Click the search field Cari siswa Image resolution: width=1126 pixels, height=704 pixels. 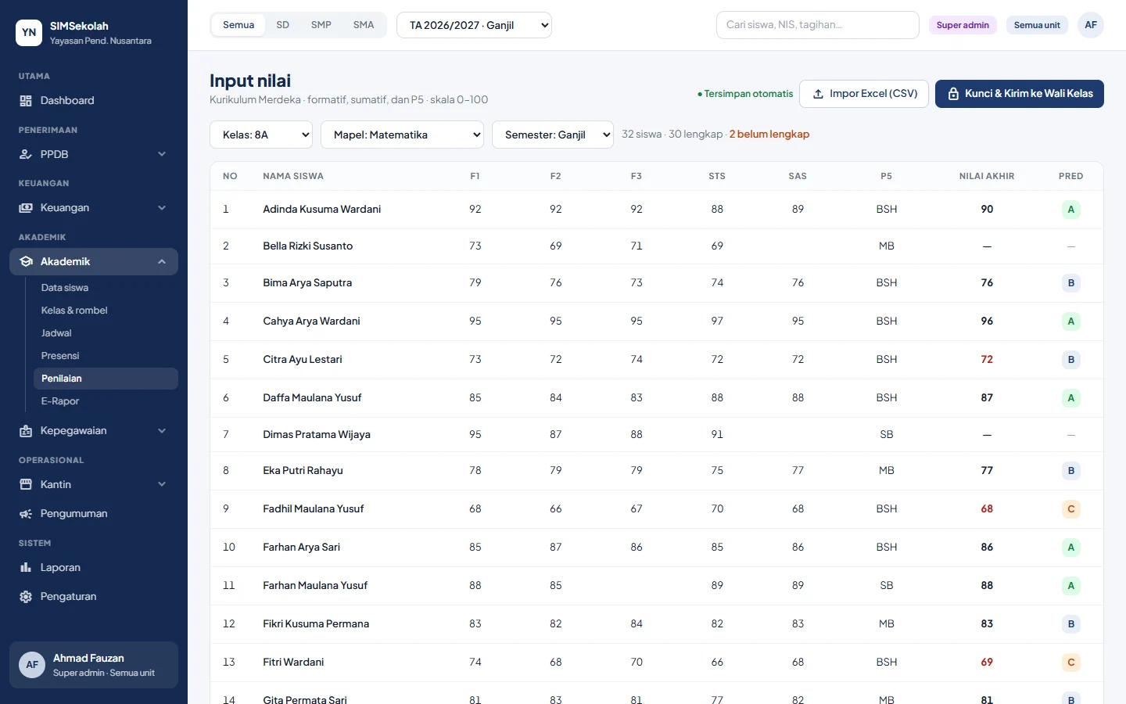[x=818, y=25]
